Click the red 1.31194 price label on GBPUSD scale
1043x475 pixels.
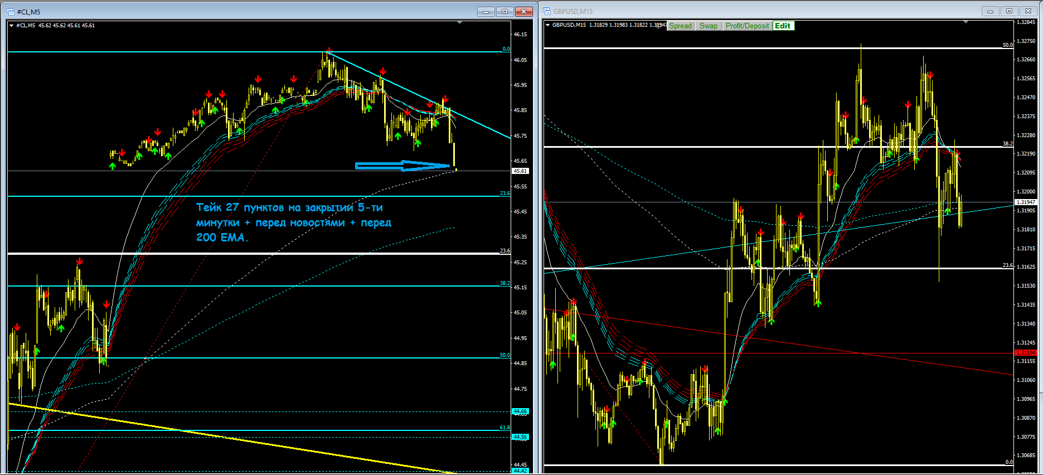click(1026, 353)
